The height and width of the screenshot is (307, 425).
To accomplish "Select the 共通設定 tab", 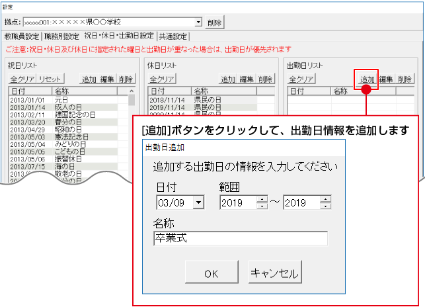I will click(173, 36).
